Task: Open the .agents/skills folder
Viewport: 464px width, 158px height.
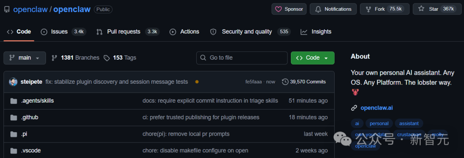Action: click(x=37, y=101)
